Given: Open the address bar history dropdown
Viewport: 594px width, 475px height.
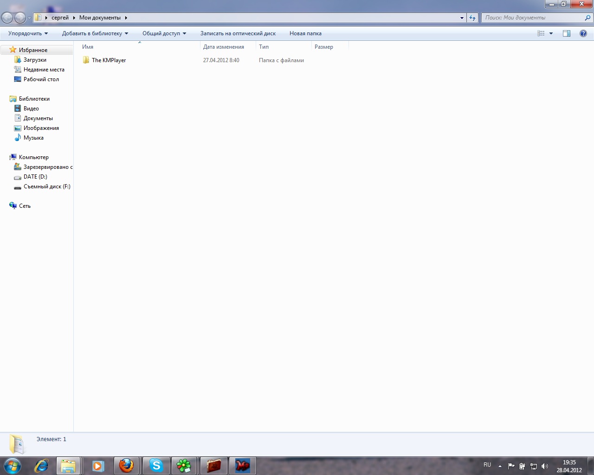Looking at the screenshot, I should (x=462, y=18).
